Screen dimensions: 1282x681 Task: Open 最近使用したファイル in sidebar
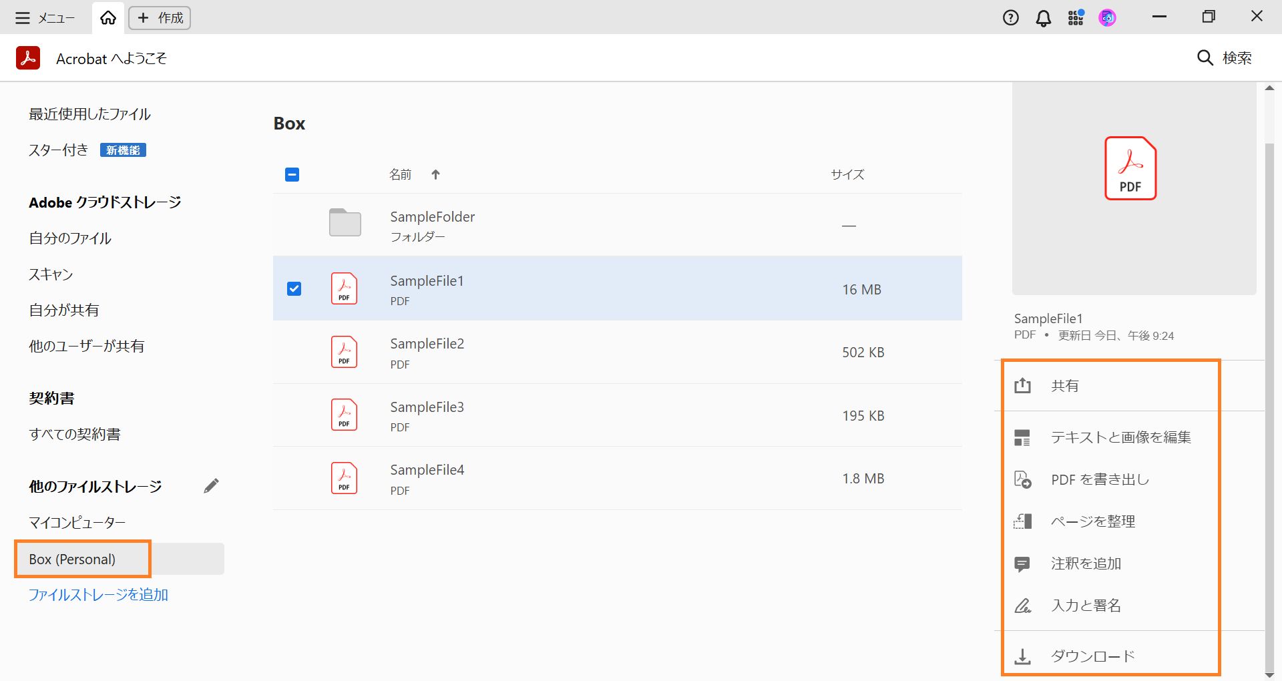[x=89, y=114]
